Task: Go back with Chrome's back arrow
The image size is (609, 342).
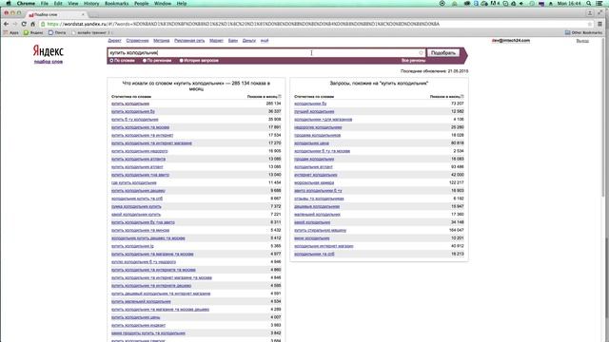Action: coord(6,24)
